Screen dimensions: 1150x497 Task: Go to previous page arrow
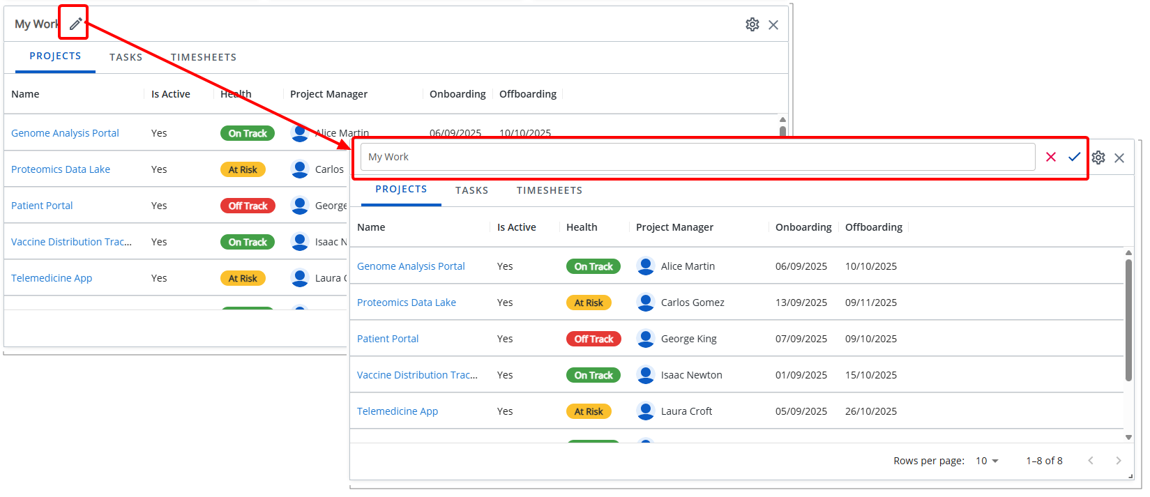tap(1091, 461)
